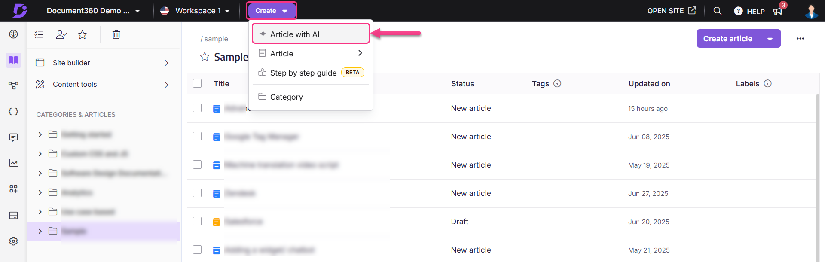
Task: Open the widgets grid icon
Action: coord(13,189)
